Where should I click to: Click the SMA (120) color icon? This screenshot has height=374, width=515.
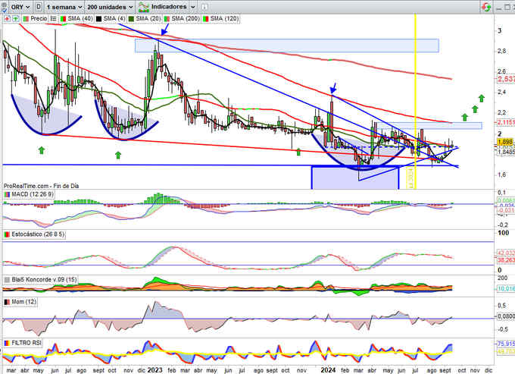coord(205,19)
